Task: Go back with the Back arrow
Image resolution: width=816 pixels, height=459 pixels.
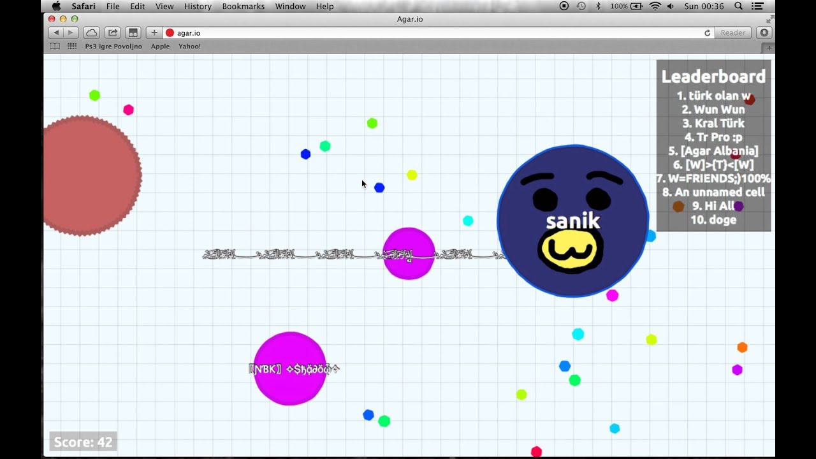Action: click(55, 33)
